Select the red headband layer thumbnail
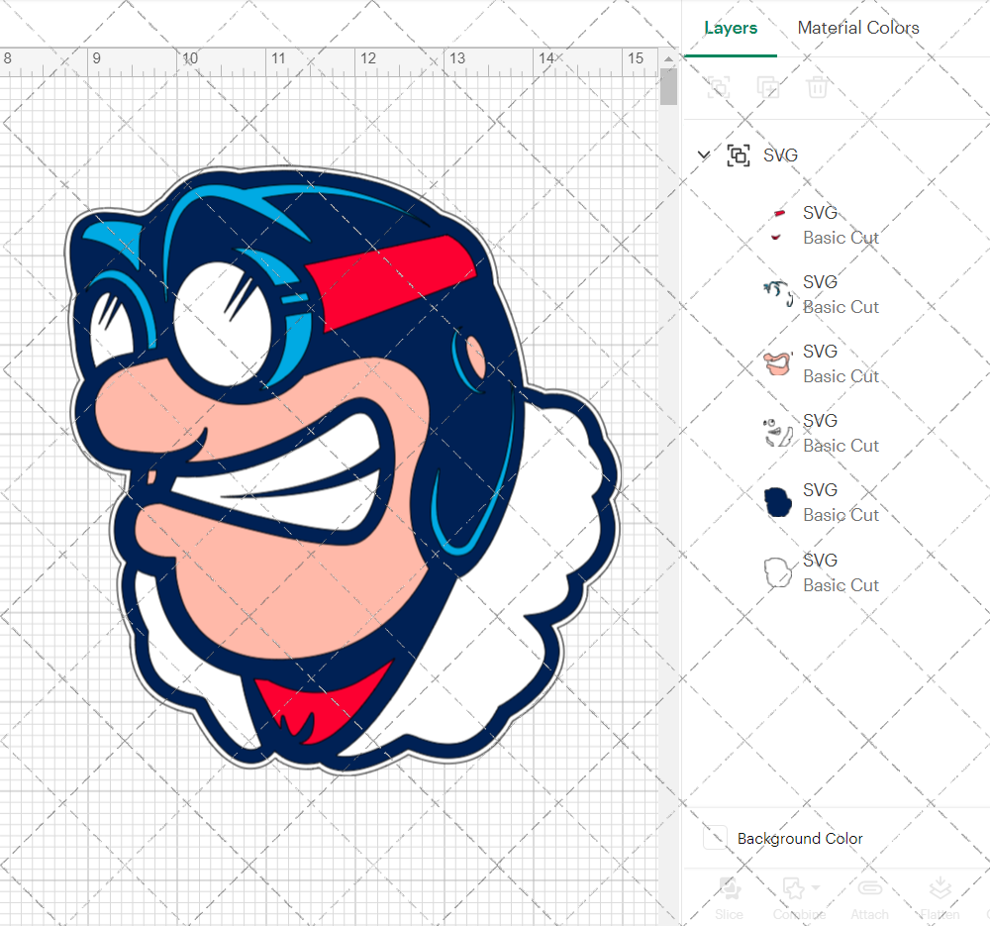Screen dimensions: 990x926 click(x=778, y=225)
